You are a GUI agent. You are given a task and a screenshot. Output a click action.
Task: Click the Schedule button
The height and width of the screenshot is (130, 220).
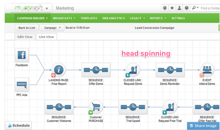pyautogui.click(x=18, y=125)
